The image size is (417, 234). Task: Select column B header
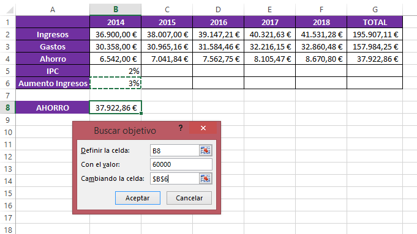click(115, 10)
